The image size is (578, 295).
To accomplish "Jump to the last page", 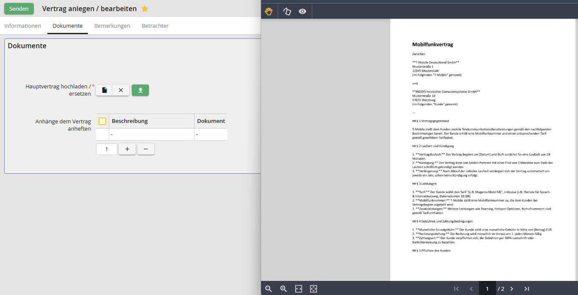I will click(x=527, y=289).
